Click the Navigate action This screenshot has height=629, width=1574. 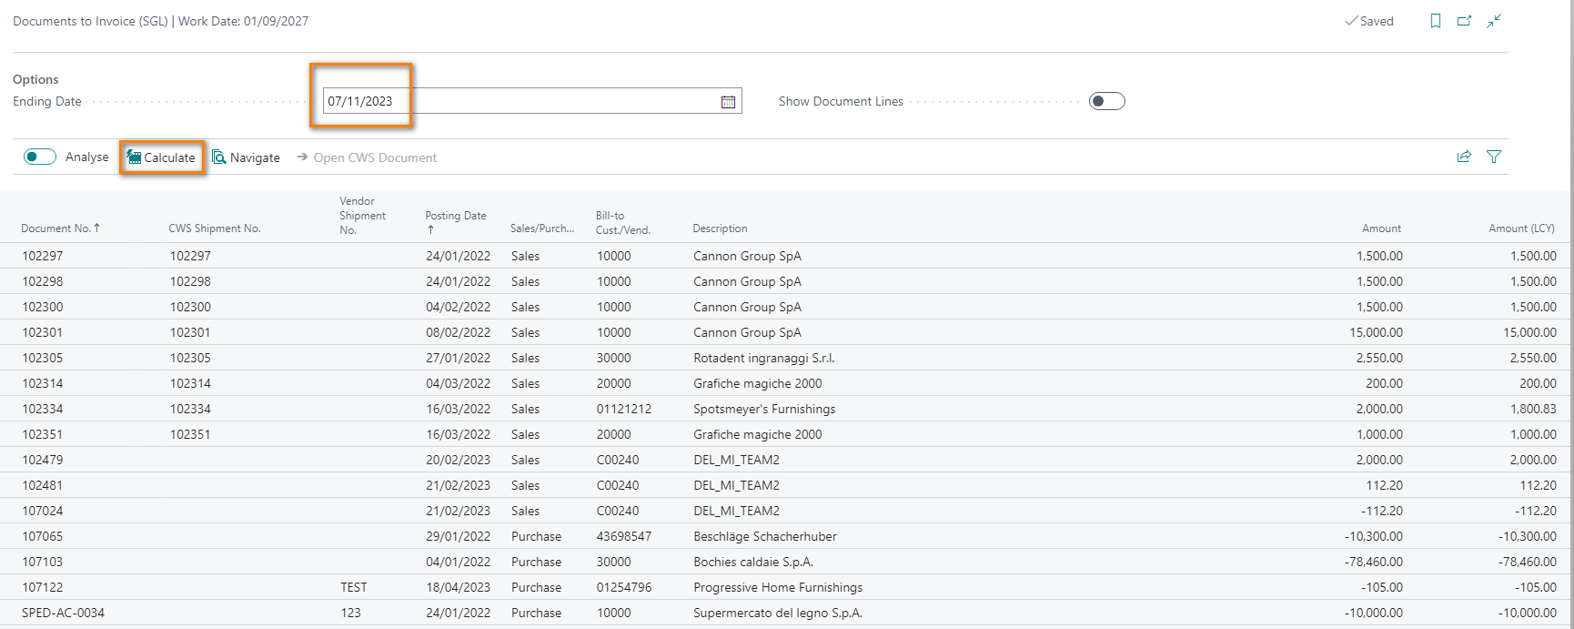coord(246,157)
